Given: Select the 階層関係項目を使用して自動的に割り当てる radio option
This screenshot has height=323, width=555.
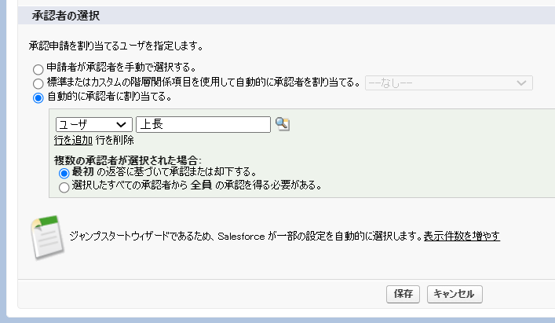Looking at the screenshot, I should tap(38, 83).
